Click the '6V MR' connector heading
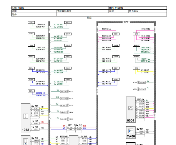Screen dimensions: 176x145 35,106
